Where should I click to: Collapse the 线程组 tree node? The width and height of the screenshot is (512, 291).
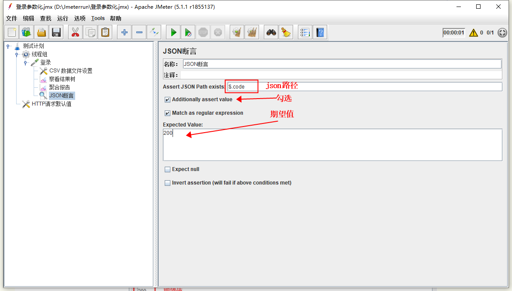point(17,55)
